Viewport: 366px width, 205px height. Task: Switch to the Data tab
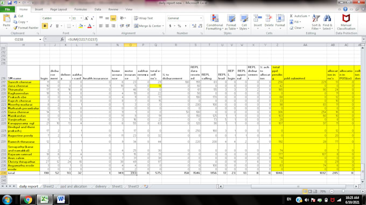pos(97,9)
